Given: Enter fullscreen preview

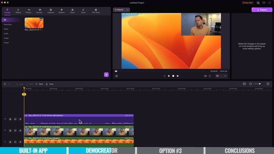Looking at the screenshot, I should click(210, 76).
